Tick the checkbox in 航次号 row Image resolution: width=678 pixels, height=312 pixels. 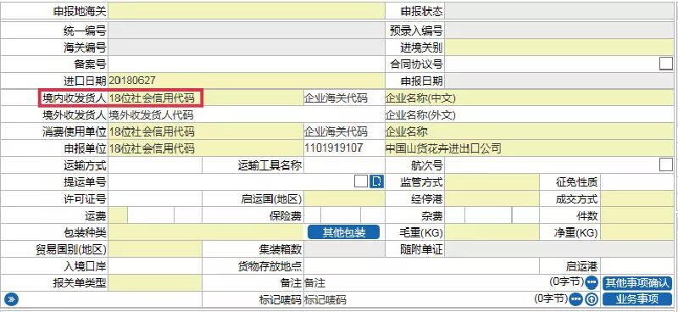(x=666, y=164)
